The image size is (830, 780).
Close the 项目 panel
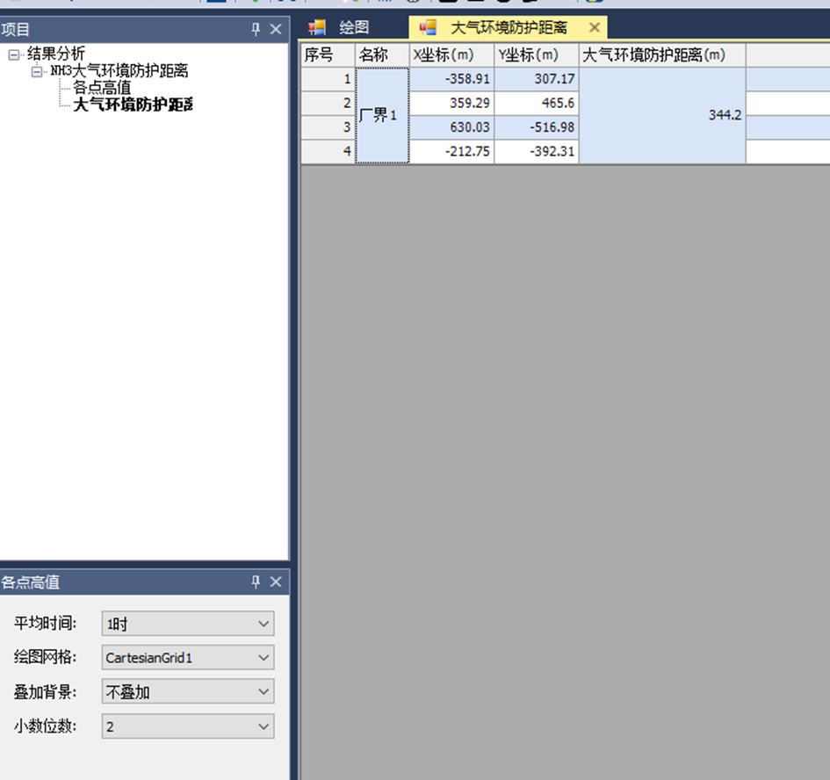pyautogui.click(x=276, y=29)
